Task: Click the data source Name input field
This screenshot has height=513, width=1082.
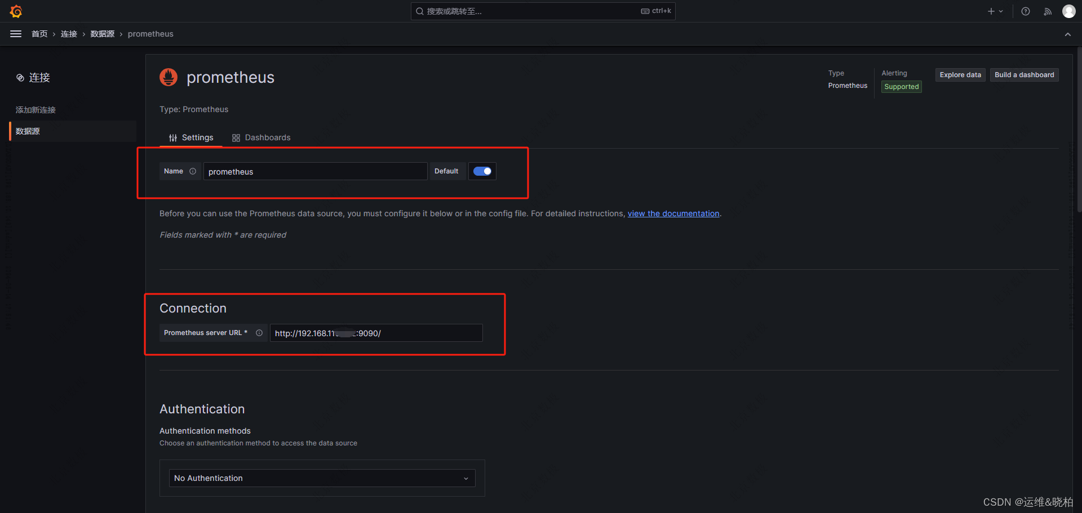Action: [315, 171]
